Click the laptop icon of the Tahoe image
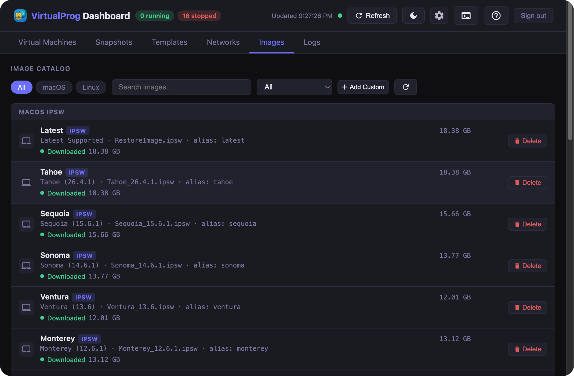This screenshot has height=376, width=574. [26, 182]
